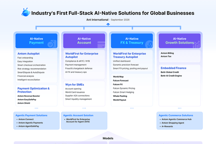Click 'Antom Agentic Payments' bullet

[30, 123]
